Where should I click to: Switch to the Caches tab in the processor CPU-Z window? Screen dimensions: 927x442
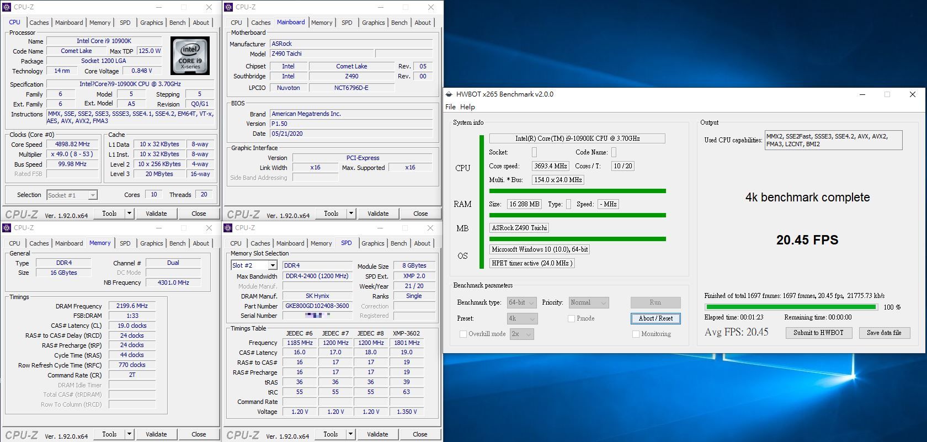click(x=39, y=23)
